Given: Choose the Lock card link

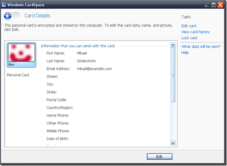Looking at the screenshot, I should pos(189,38).
